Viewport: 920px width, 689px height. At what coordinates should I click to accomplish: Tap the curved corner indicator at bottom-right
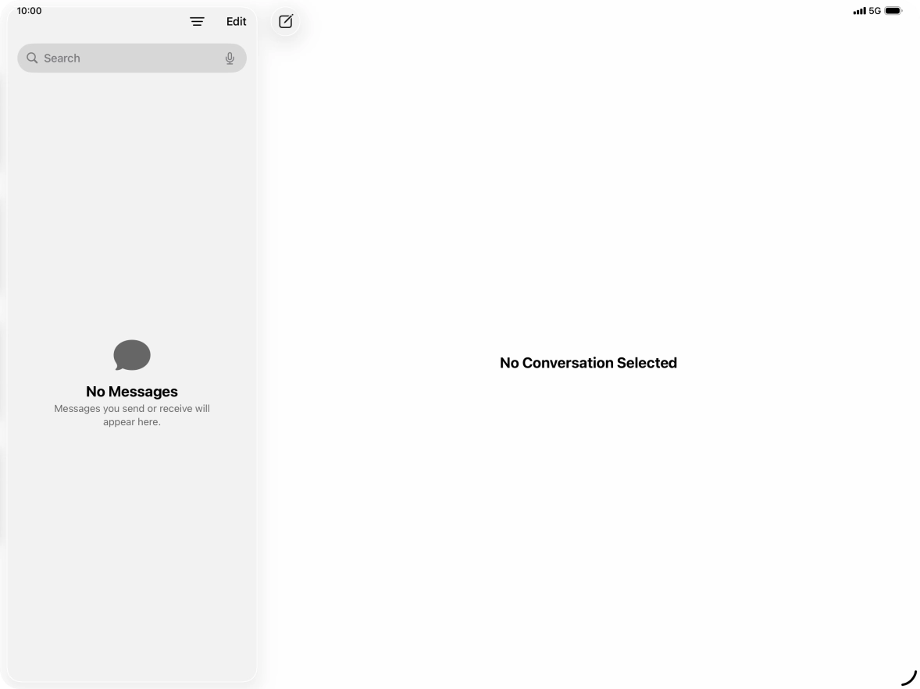909,677
